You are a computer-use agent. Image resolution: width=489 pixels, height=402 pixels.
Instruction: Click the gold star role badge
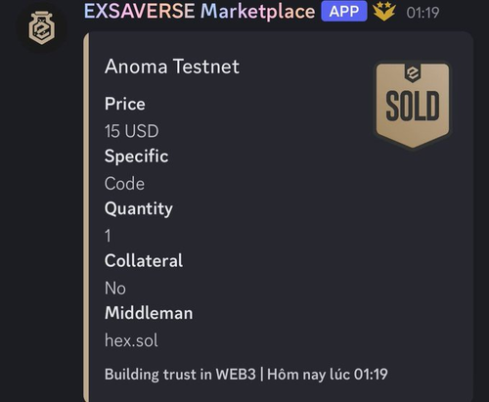coord(384,11)
